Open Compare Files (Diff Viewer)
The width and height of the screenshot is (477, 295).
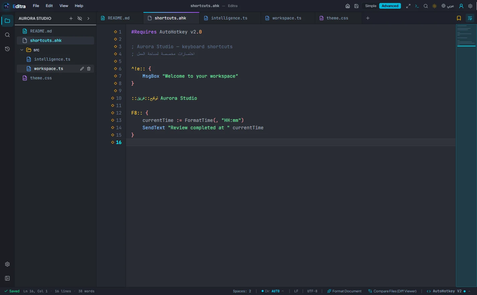(392, 291)
